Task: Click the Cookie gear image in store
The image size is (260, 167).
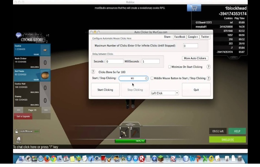Action: pos(45,50)
